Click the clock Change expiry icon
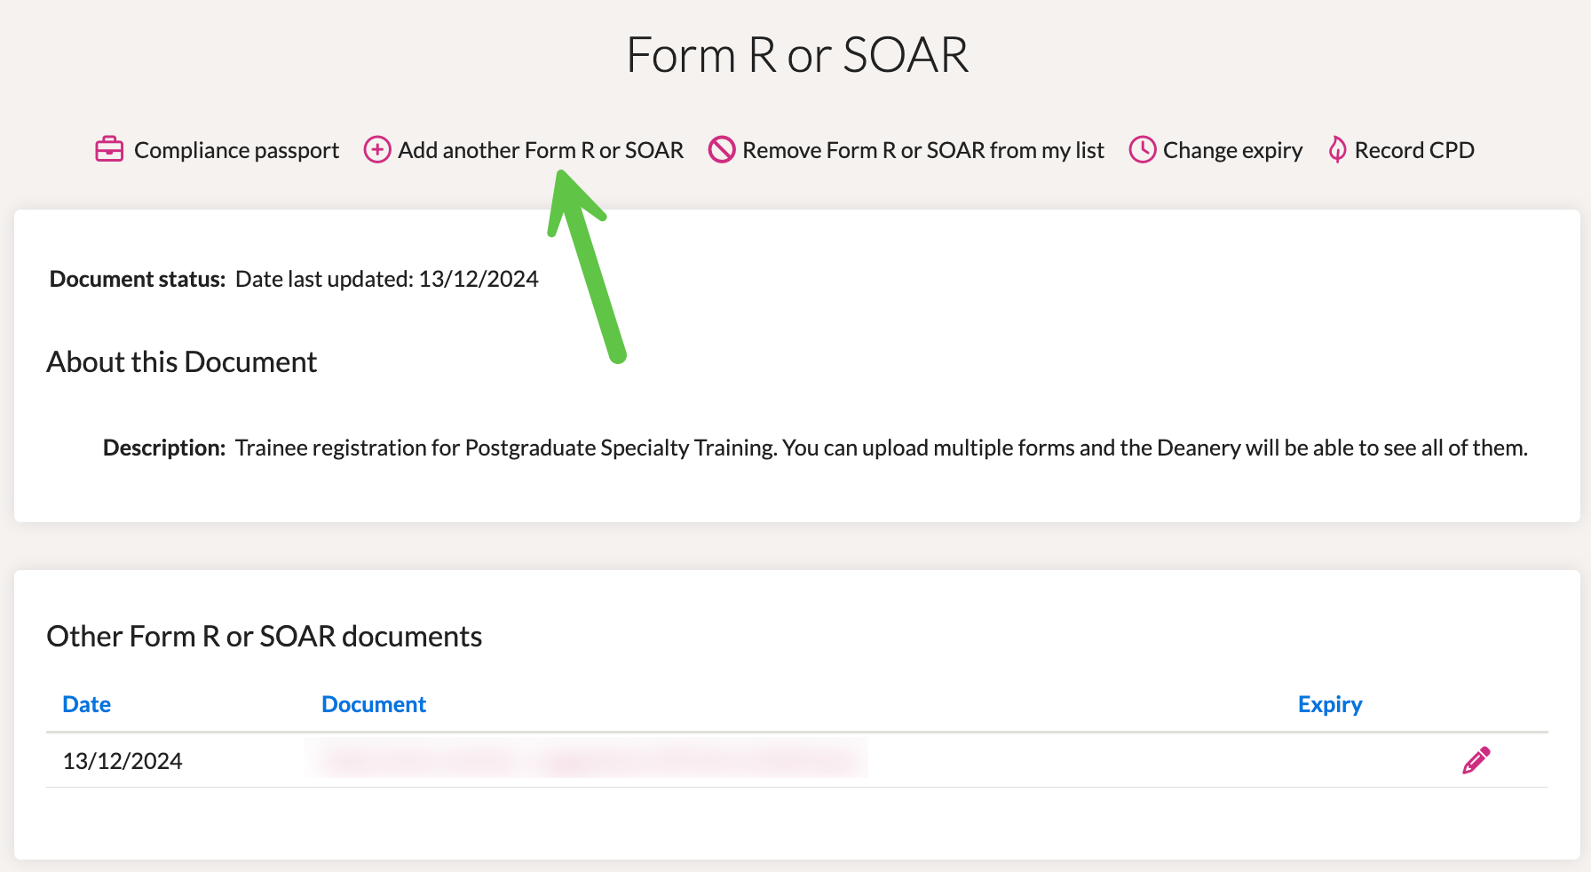Image resolution: width=1591 pixels, height=872 pixels. [x=1143, y=149]
